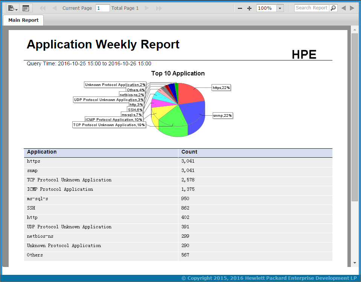Go to first page arrow

[43, 8]
